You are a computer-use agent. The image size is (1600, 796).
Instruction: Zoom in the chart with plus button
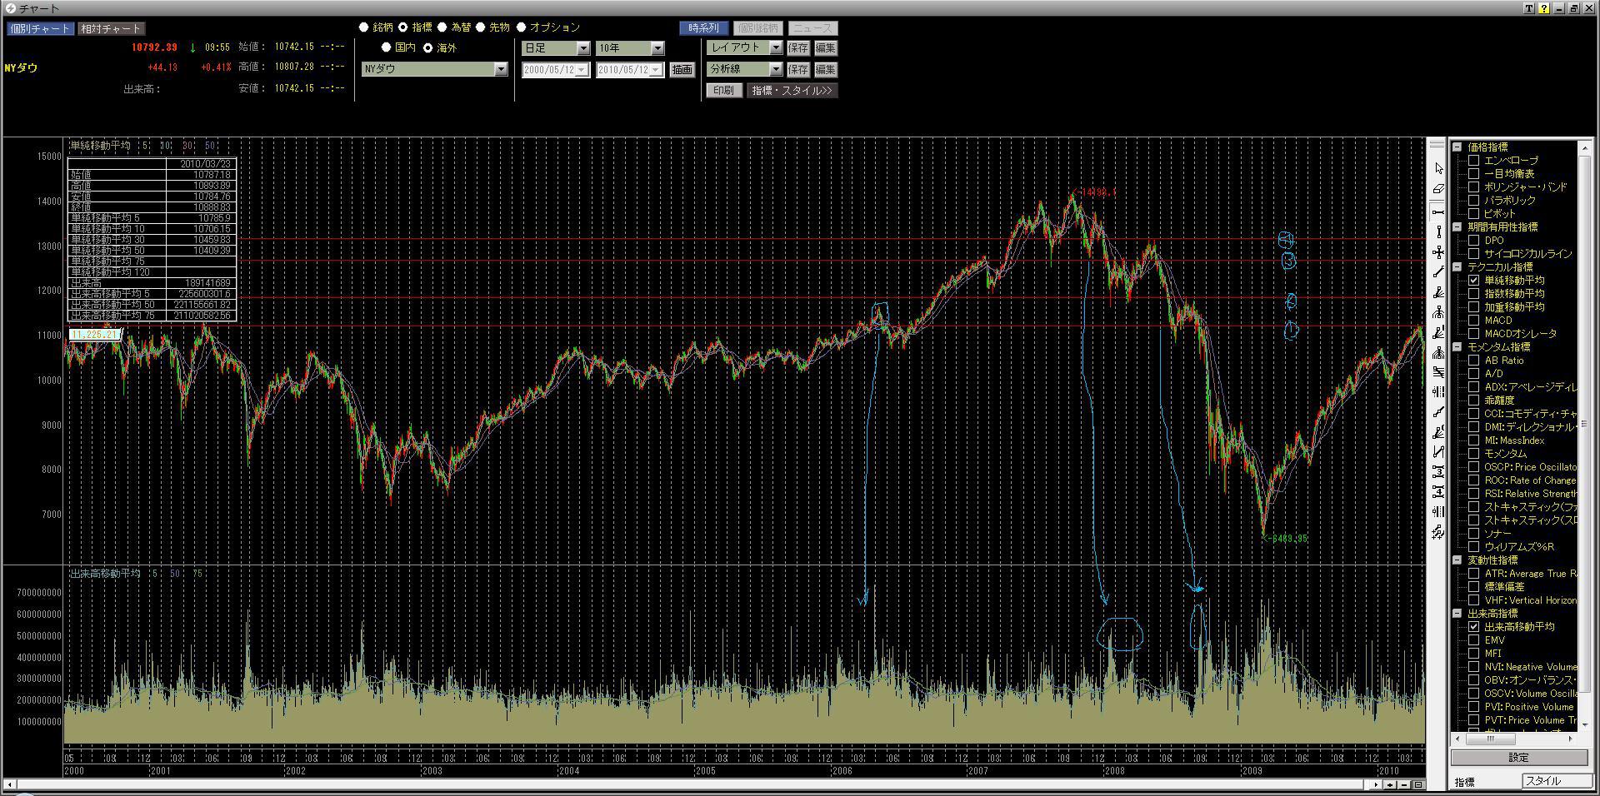[x=1391, y=784]
